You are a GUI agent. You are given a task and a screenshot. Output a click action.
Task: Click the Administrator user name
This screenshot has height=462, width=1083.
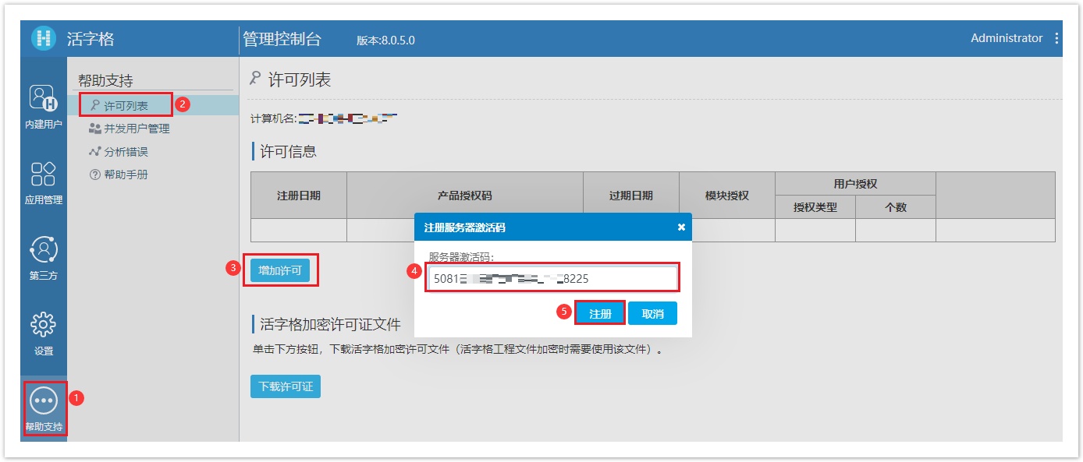pos(1007,38)
